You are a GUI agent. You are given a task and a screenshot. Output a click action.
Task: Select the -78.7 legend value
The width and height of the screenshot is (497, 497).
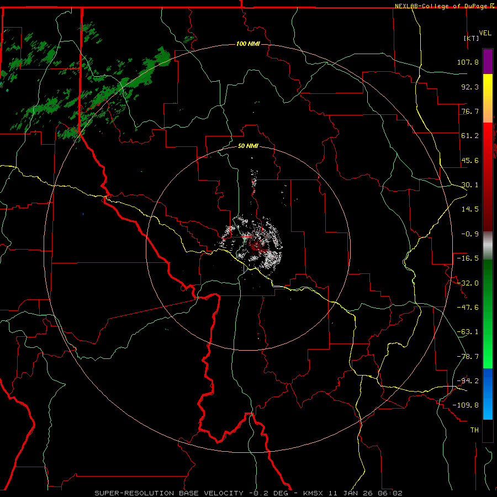coord(468,357)
